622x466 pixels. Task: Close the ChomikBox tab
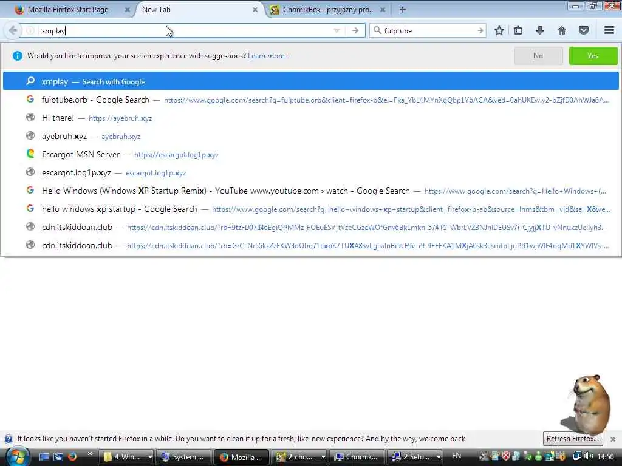[383, 10]
